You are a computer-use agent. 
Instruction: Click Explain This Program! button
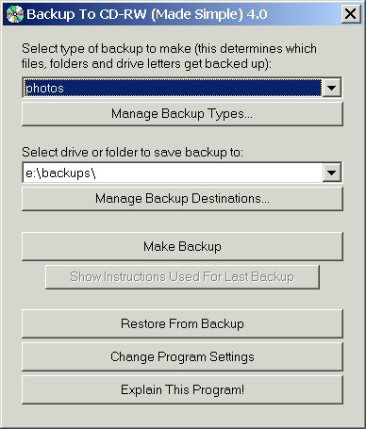pos(182,389)
